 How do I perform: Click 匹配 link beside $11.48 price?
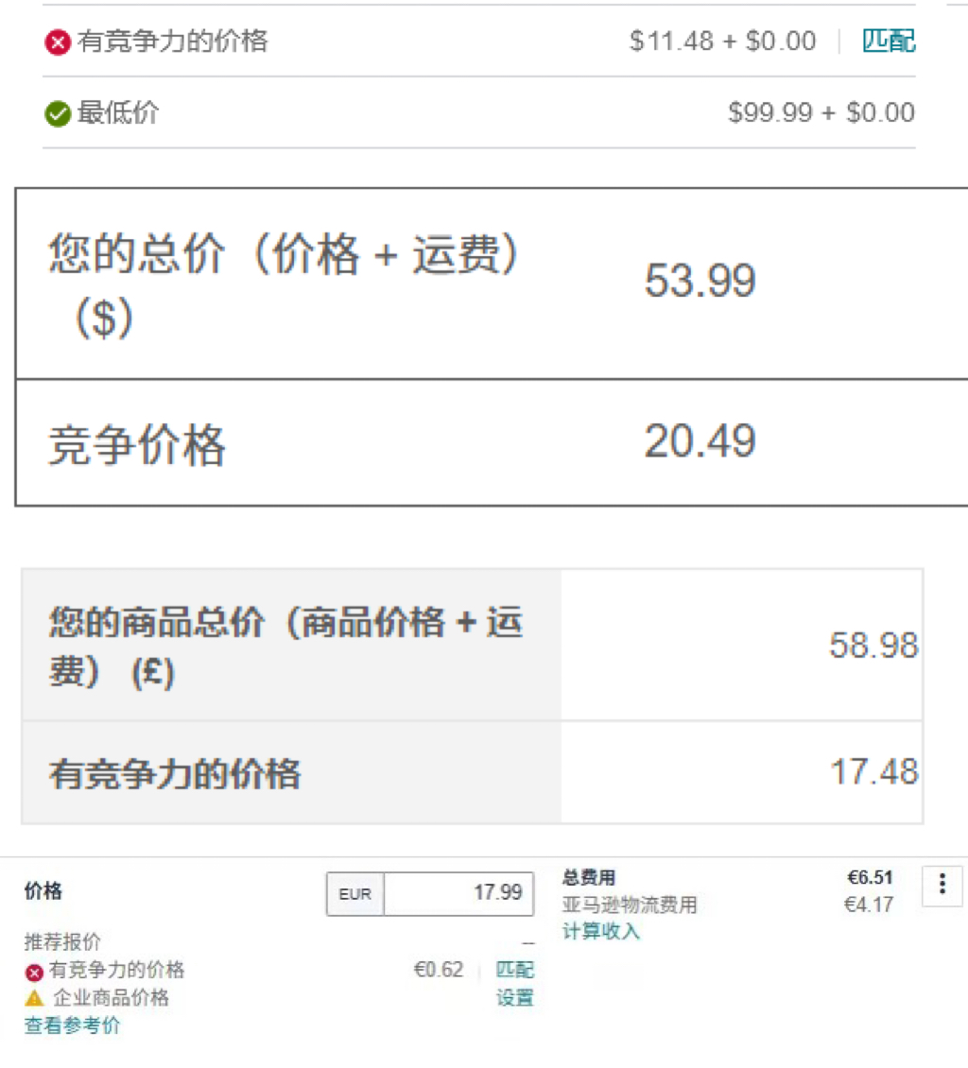(x=889, y=41)
